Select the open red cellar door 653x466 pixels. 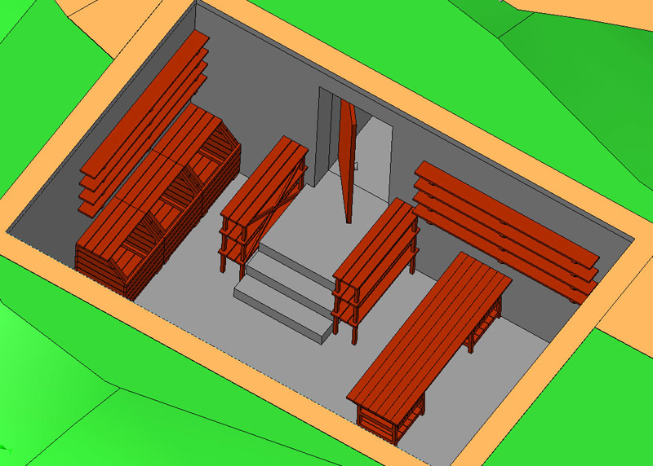pos(347,162)
